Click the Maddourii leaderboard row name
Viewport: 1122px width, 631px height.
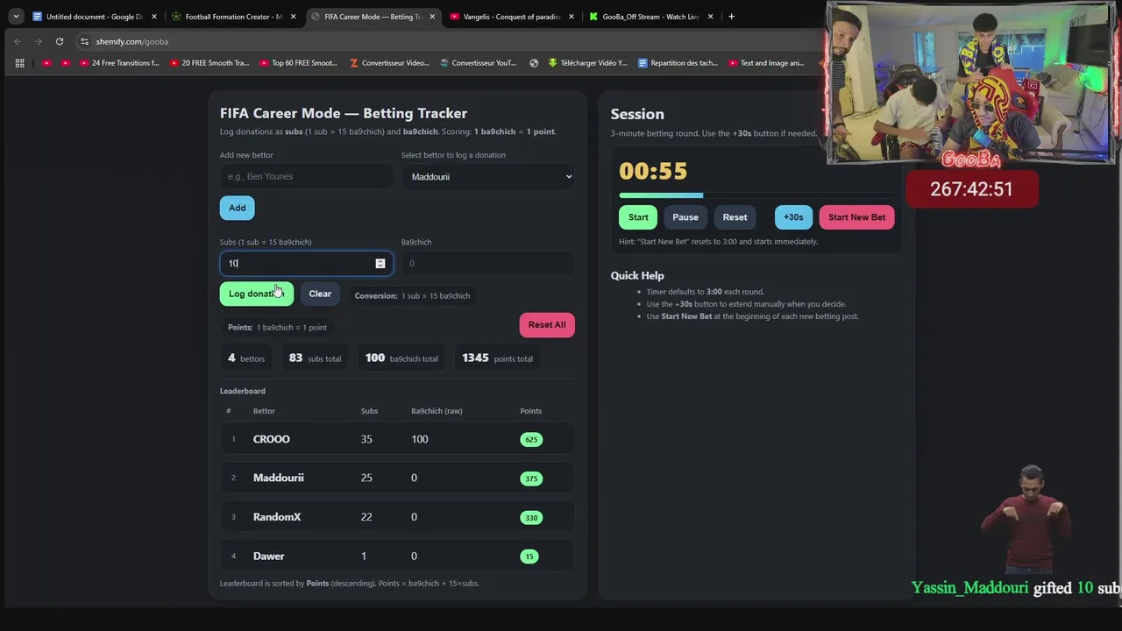click(279, 478)
